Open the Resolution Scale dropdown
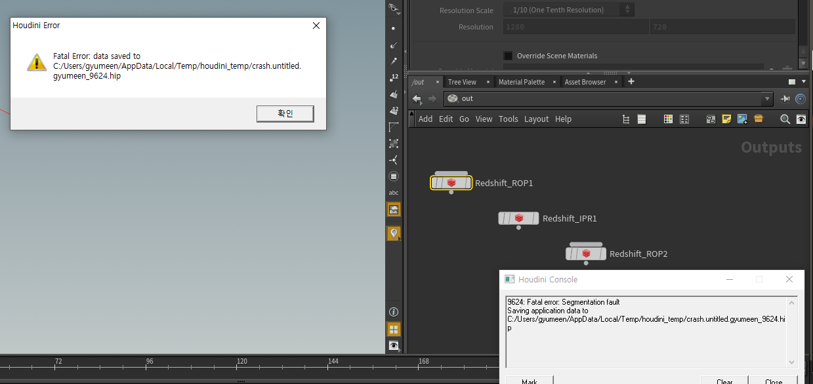The image size is (813, 384). point(569,10)
